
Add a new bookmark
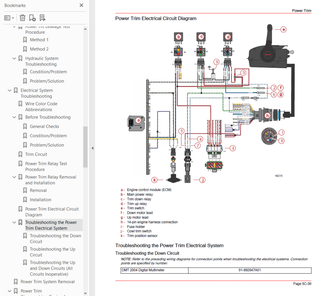coord(33,18)
